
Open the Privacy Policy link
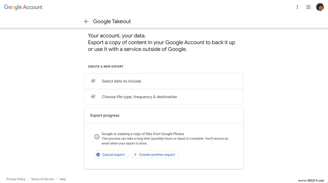[16, 179]
